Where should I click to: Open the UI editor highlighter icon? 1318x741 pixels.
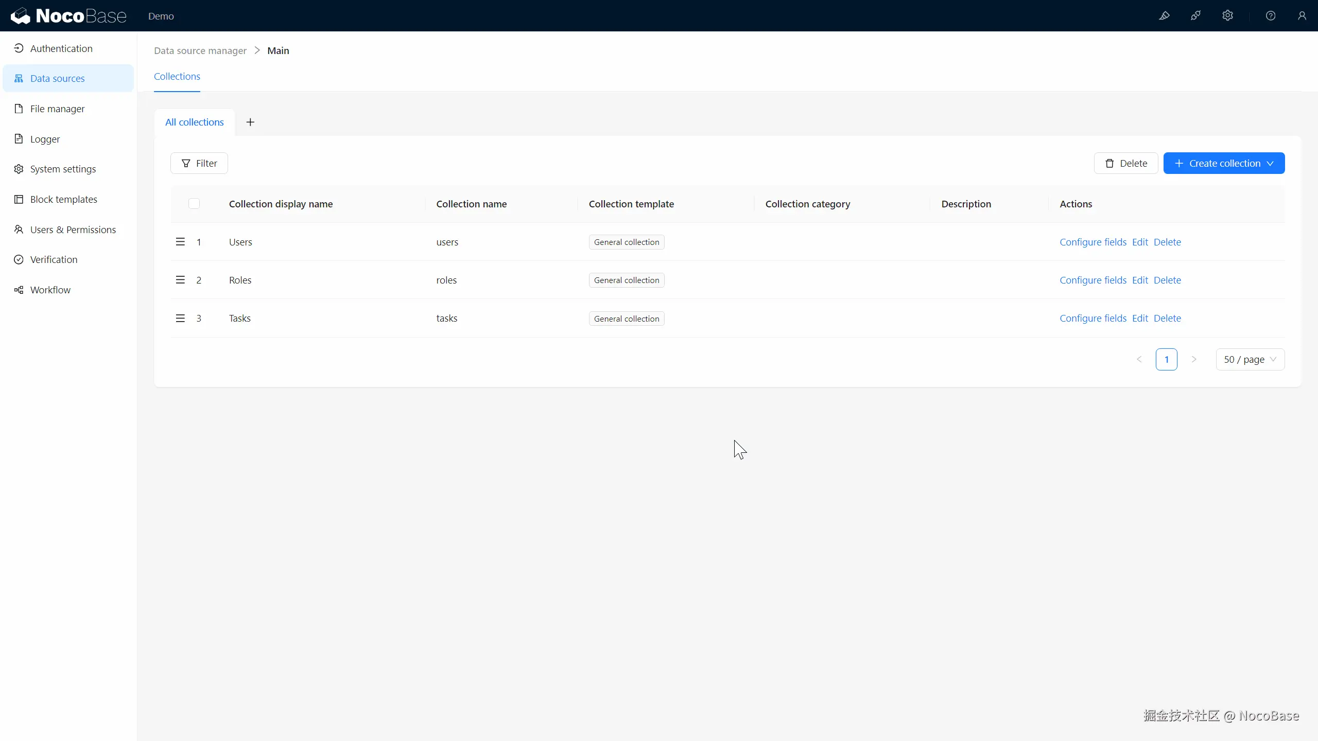(x=1164, y=16)
